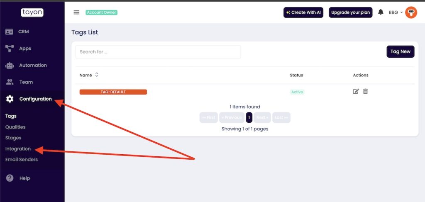Click Upgrade your plan button
The width and height of the screenshot is (425, 202).
point(350,12)
